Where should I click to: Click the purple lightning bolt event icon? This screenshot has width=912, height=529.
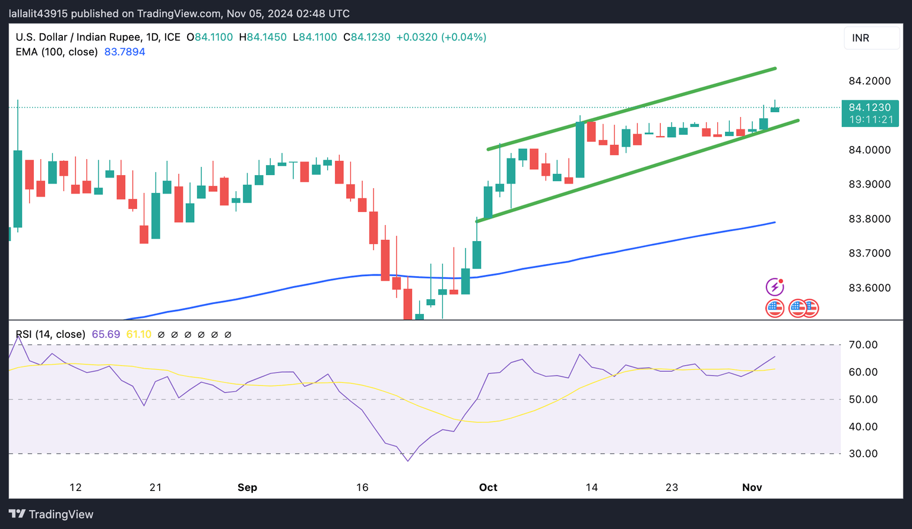(x=774, y=287)
